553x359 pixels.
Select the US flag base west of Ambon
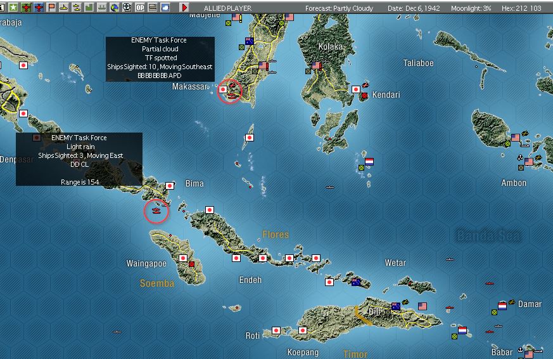pos(516,137)
